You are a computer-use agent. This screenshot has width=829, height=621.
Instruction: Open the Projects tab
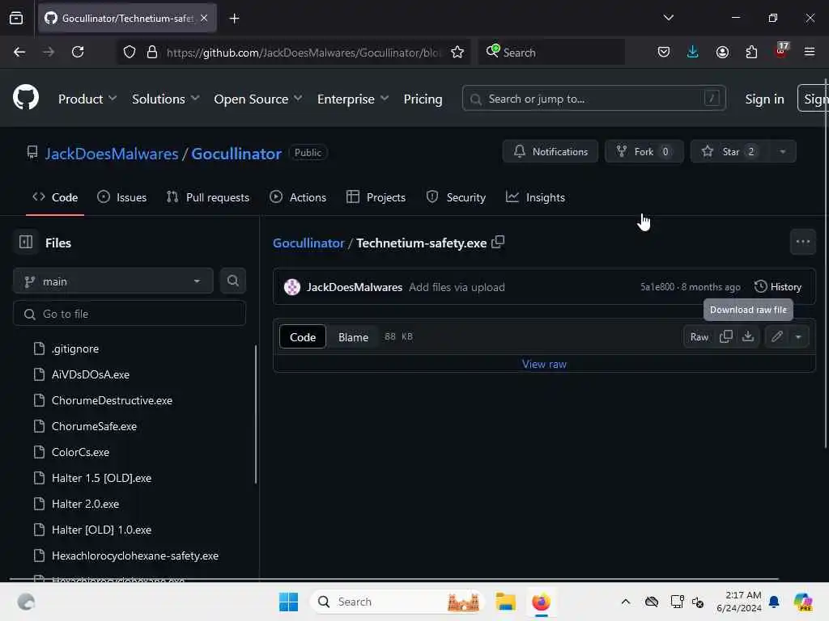click(x=376, y=197)
